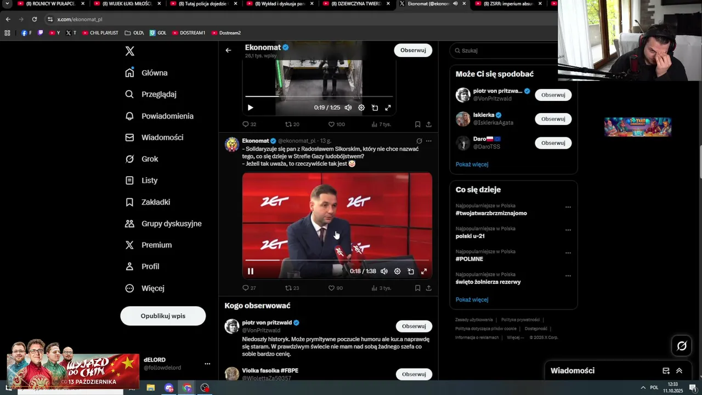The height and width of the screenshot is (395, 702).
Task: Open Grok explain icon on Sikorski post
Action: (419, 141)
